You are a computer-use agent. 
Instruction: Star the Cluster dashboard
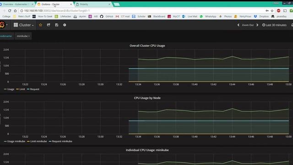point(40,25)
